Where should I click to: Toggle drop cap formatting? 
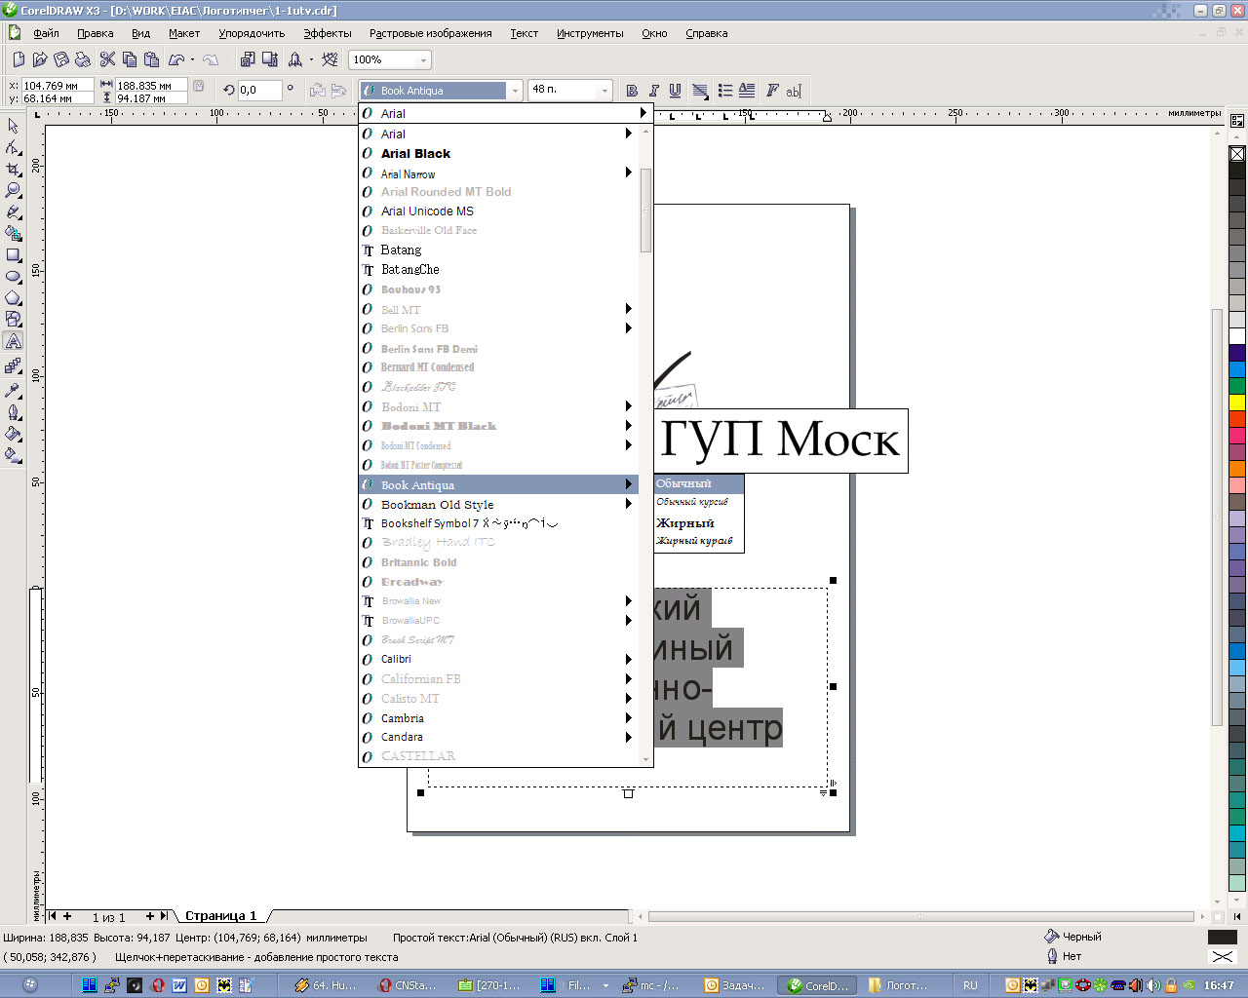click(x=747, y=91)
